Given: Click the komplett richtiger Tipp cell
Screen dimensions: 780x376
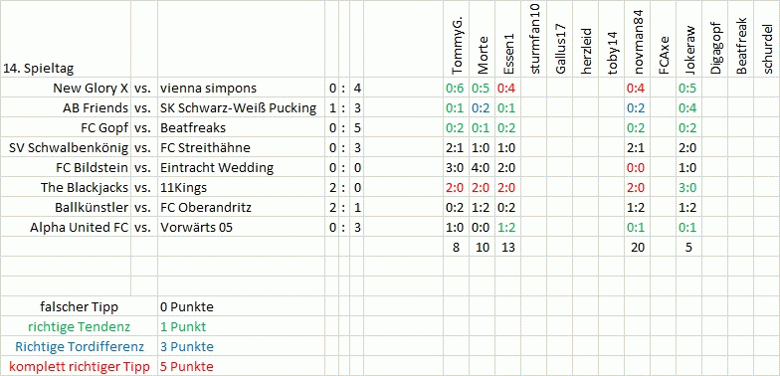Looking at the screenshot, I should 80,366.
